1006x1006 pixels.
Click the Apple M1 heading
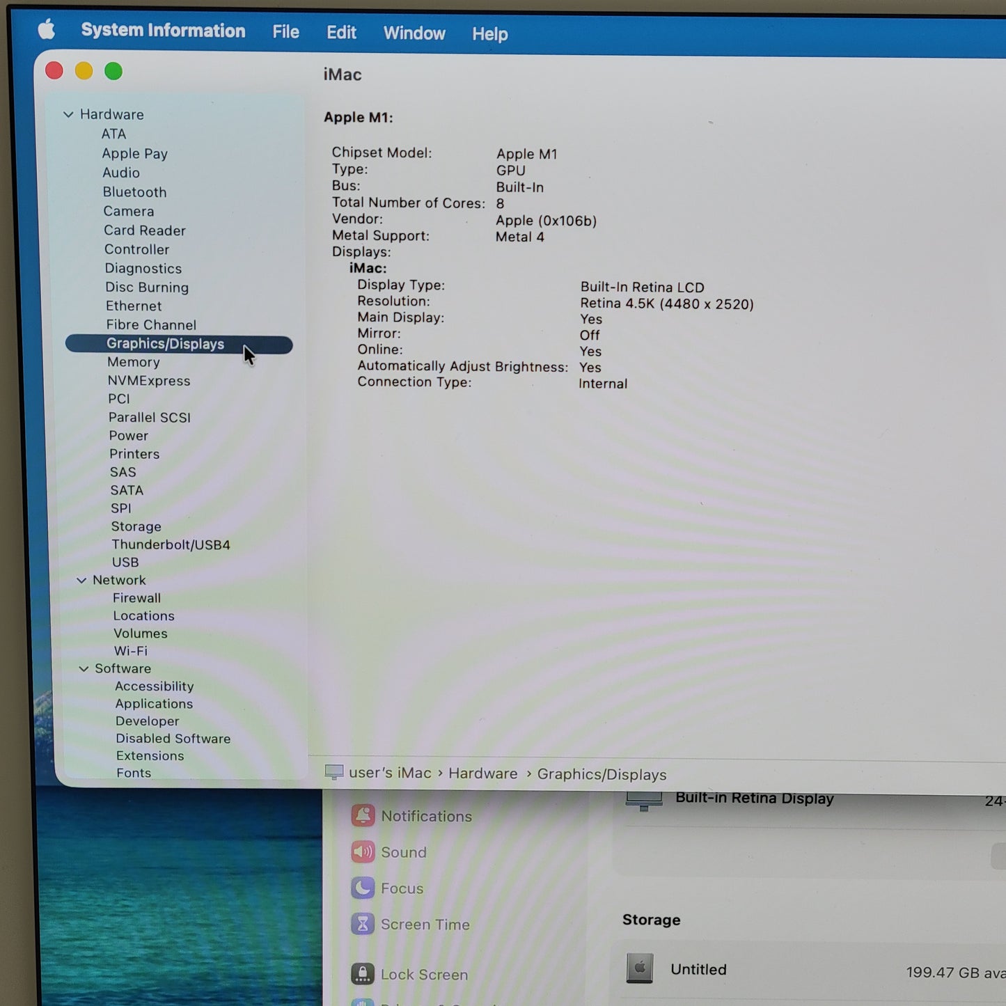pos(358,118)
